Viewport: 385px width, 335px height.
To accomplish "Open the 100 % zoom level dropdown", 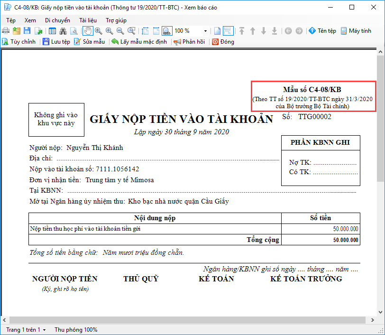I will [205, 31].
